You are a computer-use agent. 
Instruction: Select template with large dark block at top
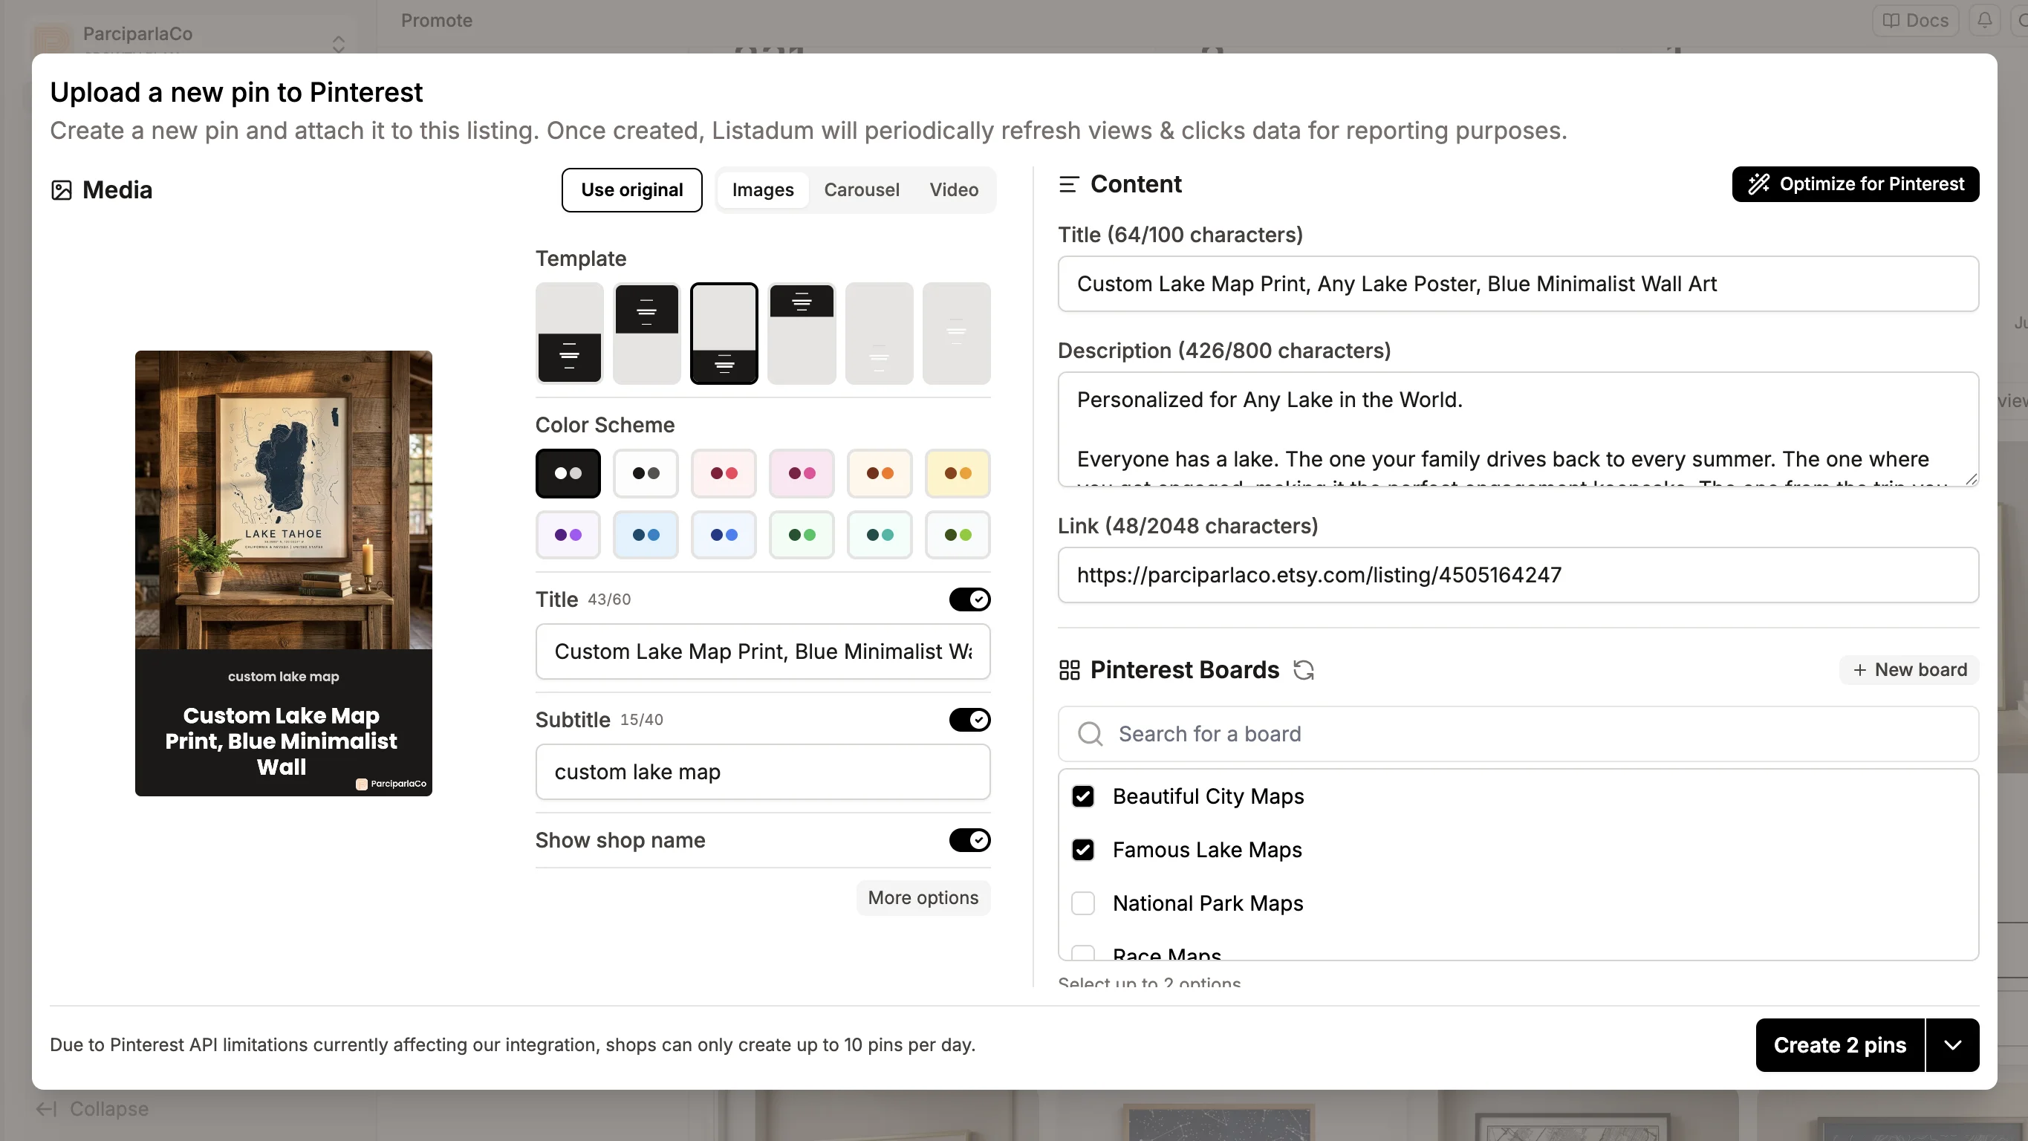click(646, 333)
